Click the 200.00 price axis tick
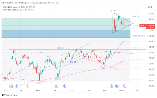This screenshot has height=98, width=157. tap(151, 41)
